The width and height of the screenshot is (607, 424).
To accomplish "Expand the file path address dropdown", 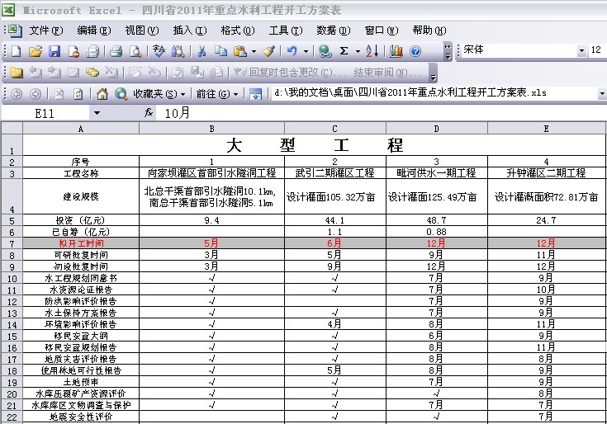I will 600,93.
